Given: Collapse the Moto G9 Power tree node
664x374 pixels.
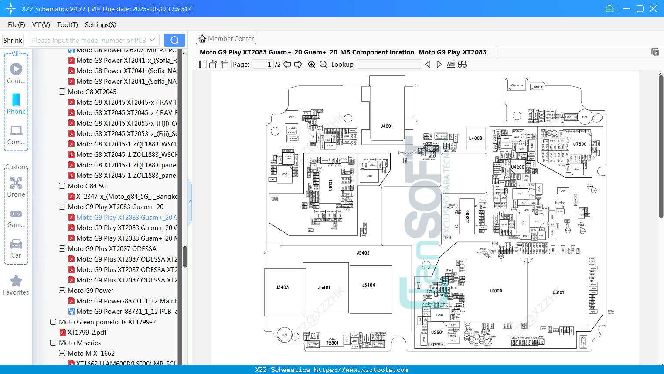Looking at the screenshot, I should coord(61,290).
